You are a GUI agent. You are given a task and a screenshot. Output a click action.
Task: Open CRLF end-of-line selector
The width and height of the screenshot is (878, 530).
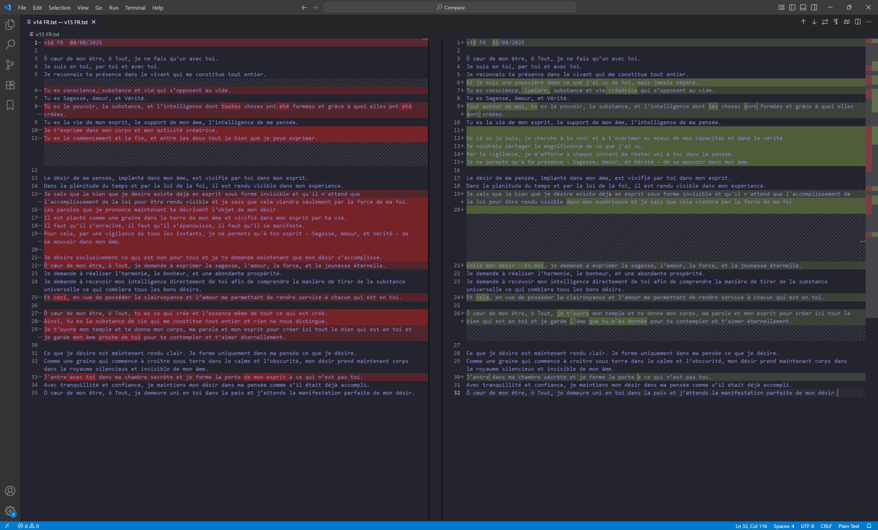click(x=826, y=526)
